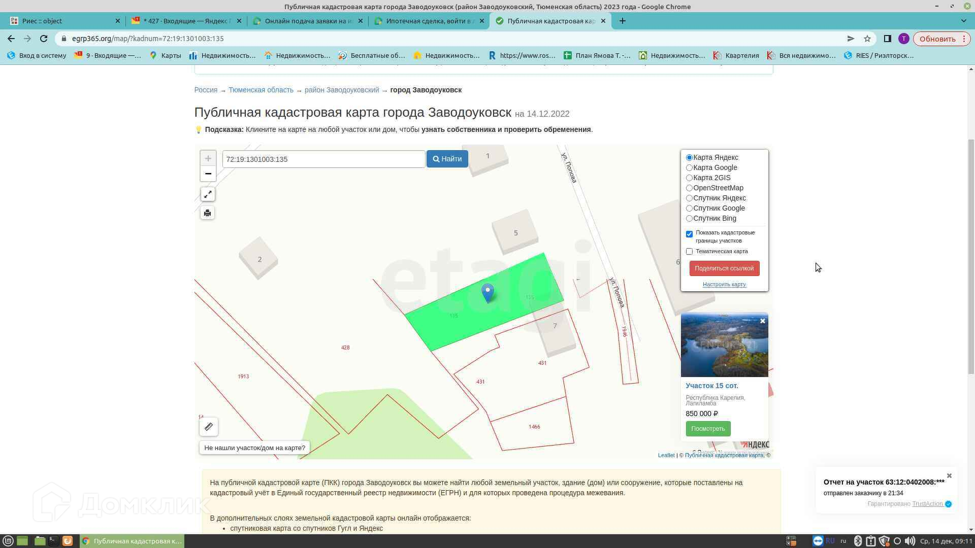The height and width of the screenshot is (548, 975).
Task: Open Тюменская область breadcrumb link
Action: point(261,90)
